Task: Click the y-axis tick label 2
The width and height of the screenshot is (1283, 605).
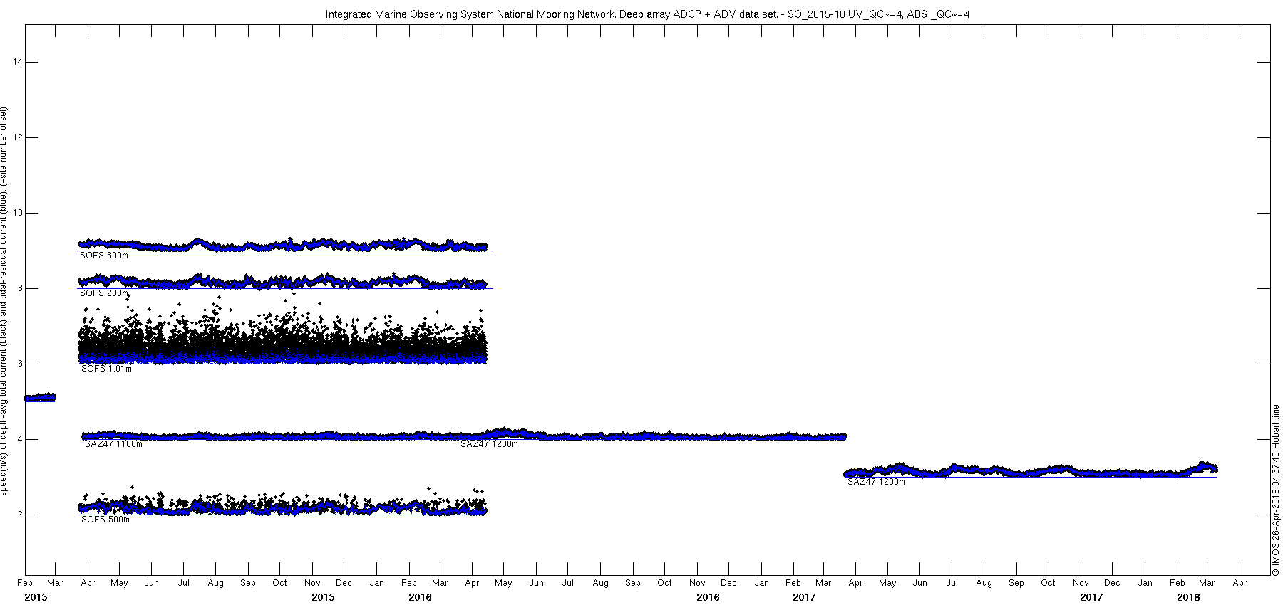Action: [20, 515]
